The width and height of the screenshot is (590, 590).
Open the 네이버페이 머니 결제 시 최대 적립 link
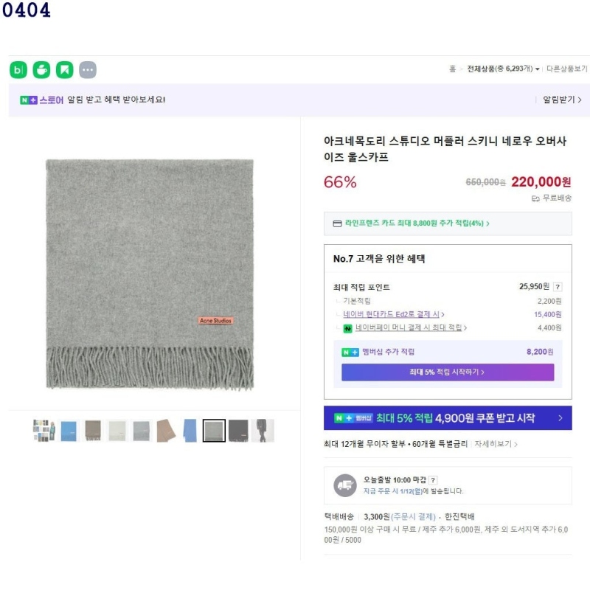(x=411, y=327)
